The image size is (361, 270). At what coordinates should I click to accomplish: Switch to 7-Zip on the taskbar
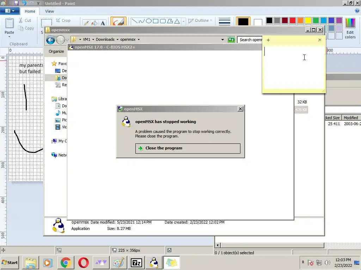(x=136, y=263)
